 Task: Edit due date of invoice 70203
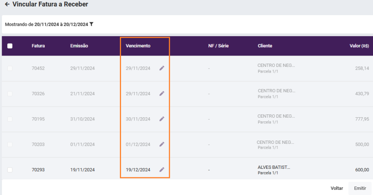click(x=162, y=144)
